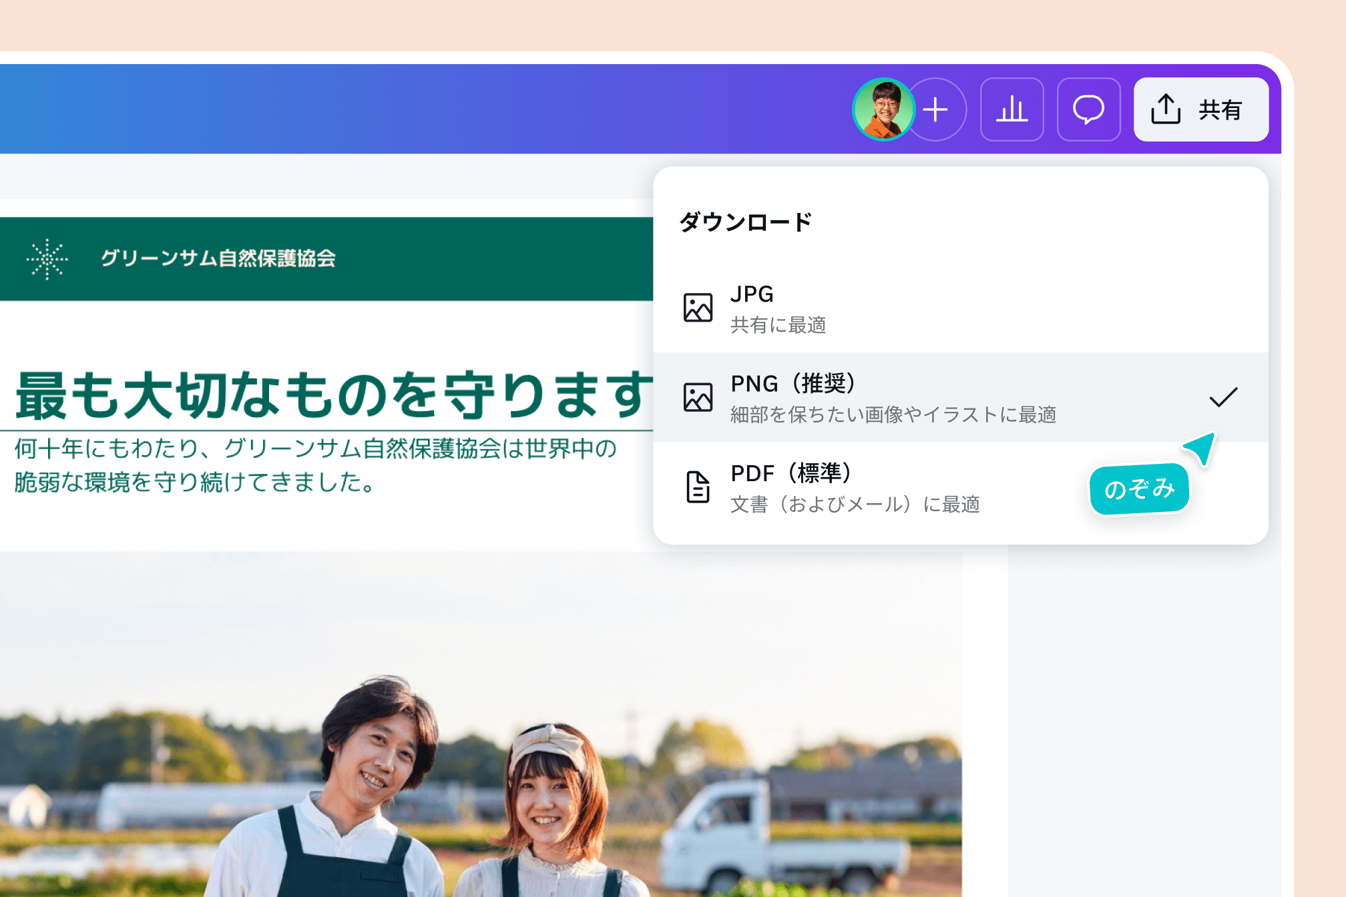Click the のぞみ collaborator cursor label

(x=1139, y=489)
